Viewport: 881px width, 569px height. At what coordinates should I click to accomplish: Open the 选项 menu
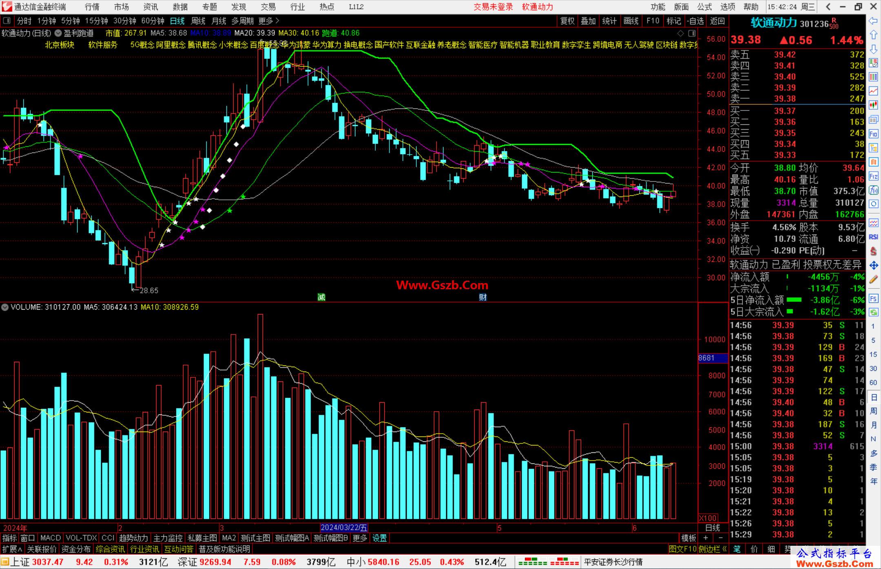click(x=728, y=7)
